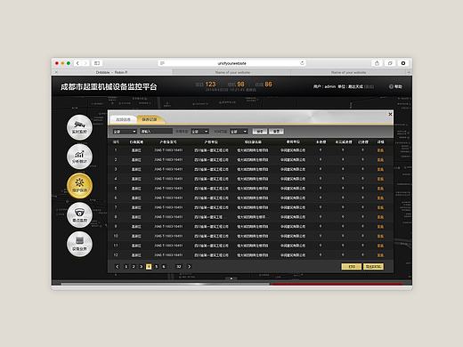Open the orange detail link in row 11
463x347 pixels.
coord(380,246)
